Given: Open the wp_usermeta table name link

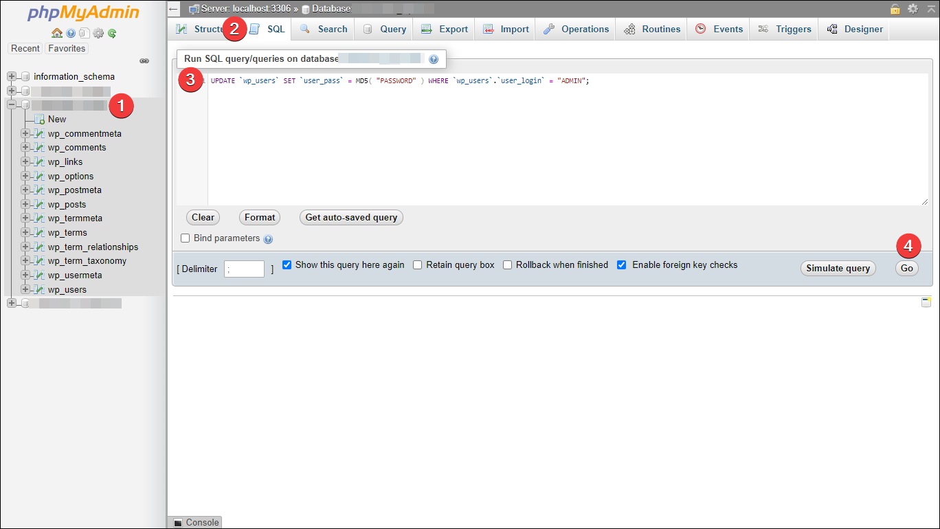Looking at the screenshot, I should point(75,275).
